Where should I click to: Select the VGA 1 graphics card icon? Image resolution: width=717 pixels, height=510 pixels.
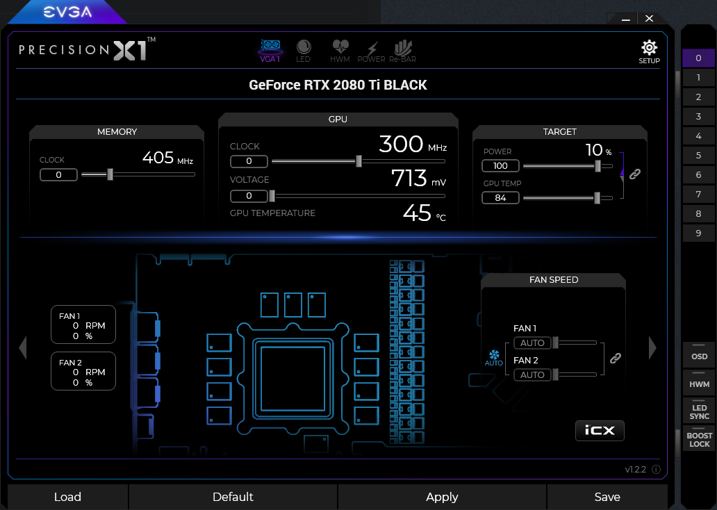tap(270, 51)
